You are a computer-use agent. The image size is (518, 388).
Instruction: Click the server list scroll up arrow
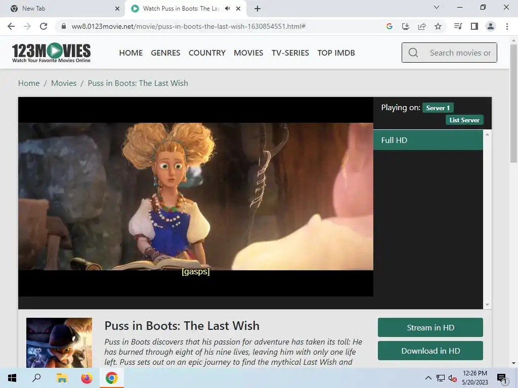487,134
